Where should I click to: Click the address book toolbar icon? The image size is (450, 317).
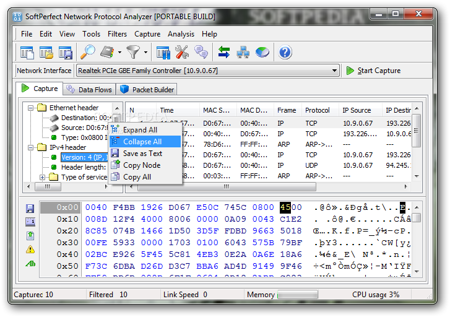pyautogui.click(x=108, y=52)
